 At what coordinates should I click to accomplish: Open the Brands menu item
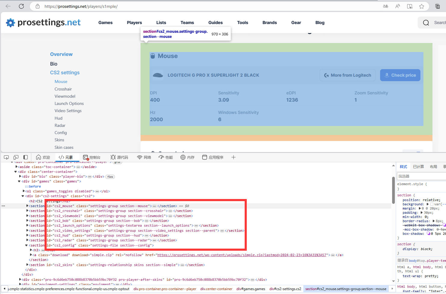tap(270, 23)
